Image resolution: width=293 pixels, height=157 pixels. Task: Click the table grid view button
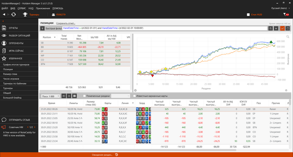pos(75,96)
